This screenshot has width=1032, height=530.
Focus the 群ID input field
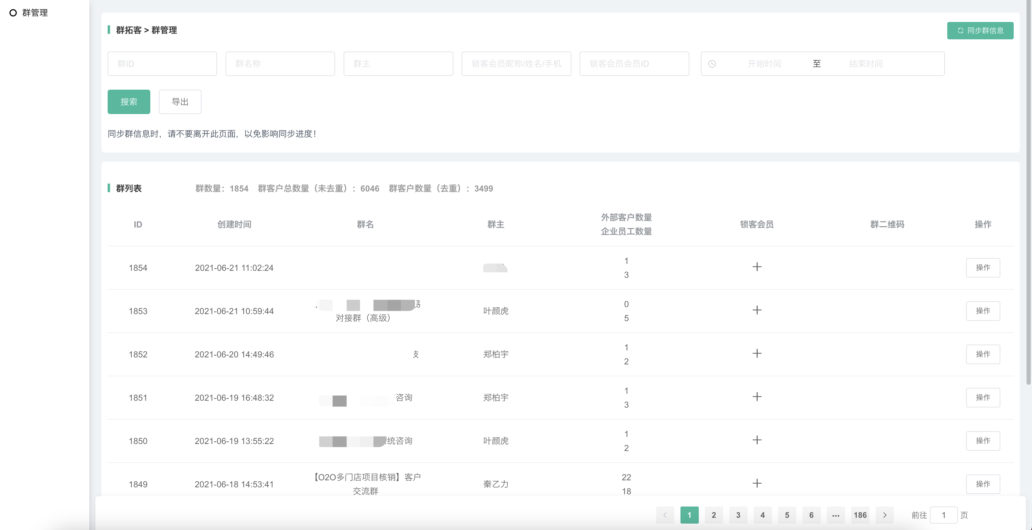coord(162,64)
